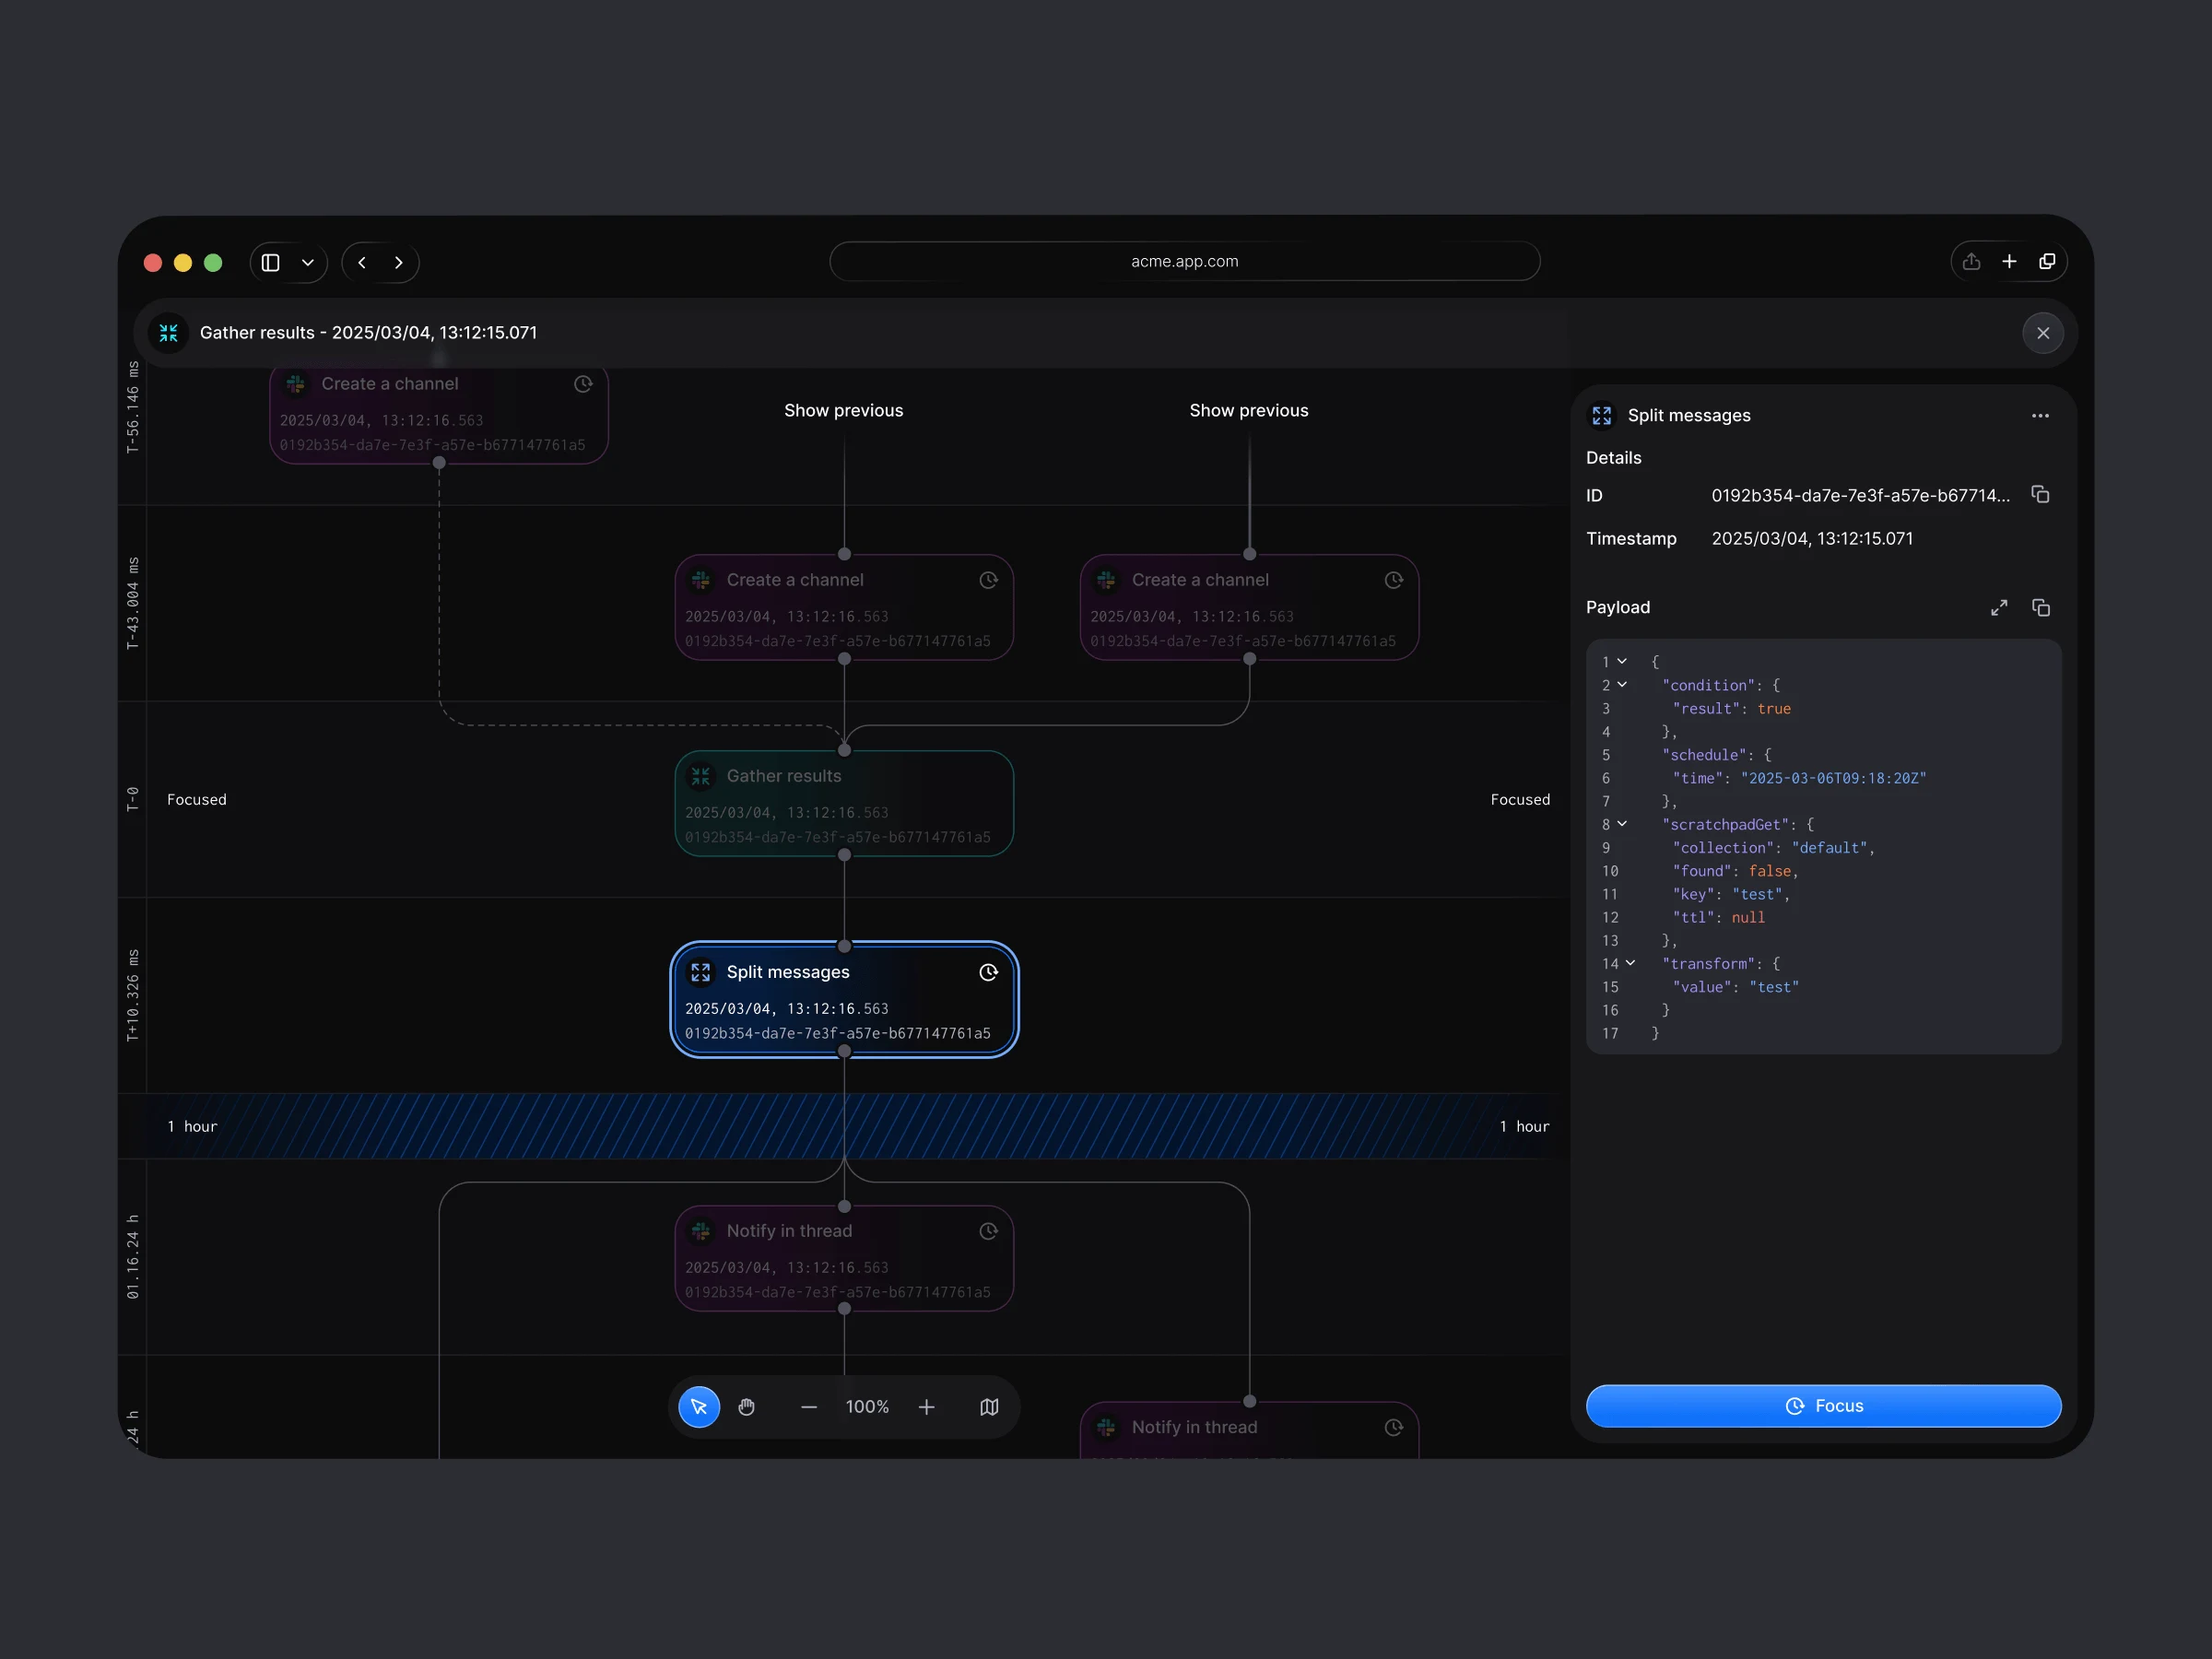The image size is (2212, 1659).
Task: Open the sidebar dropdown chevron
Action: 308,263
